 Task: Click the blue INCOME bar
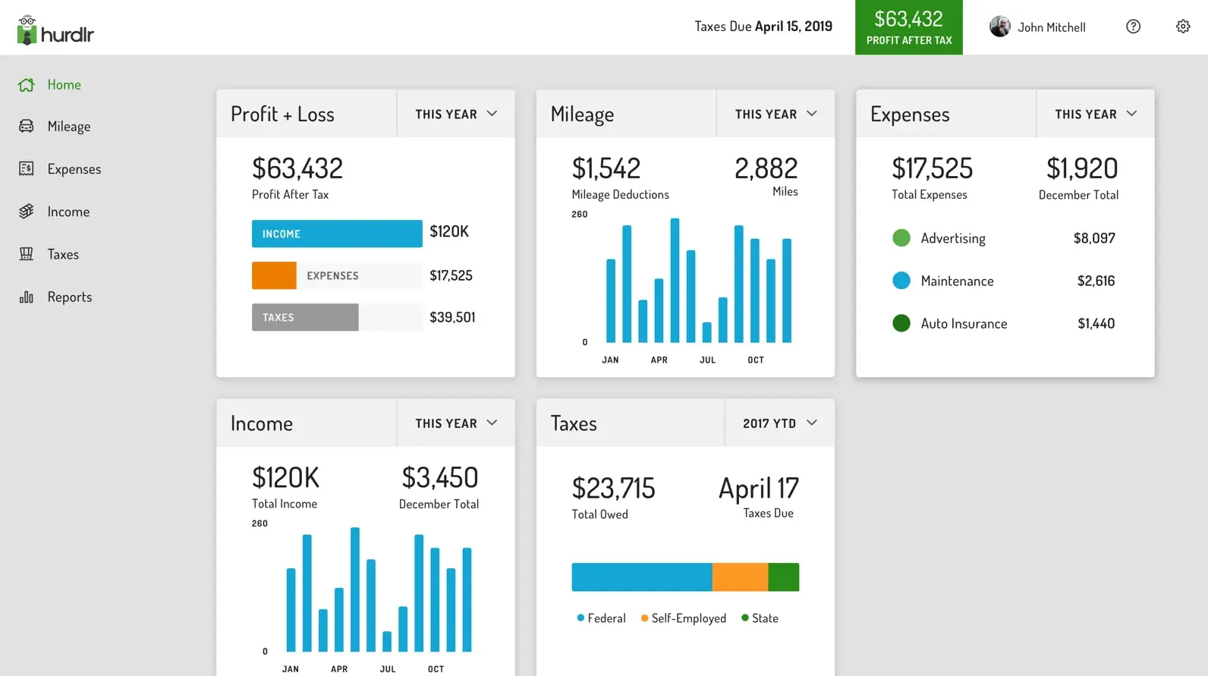tap(337, 234)
